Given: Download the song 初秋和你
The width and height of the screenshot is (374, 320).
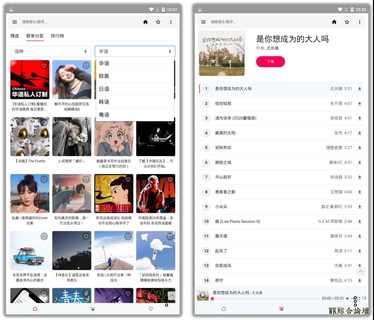Looking at the screenshot, I should 360,148.
